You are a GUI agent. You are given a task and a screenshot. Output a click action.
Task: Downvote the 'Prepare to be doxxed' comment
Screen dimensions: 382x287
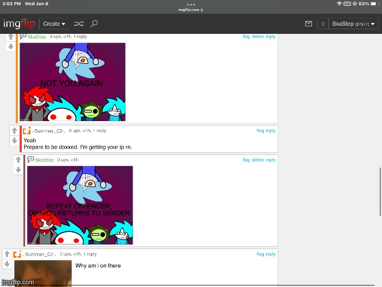point(14,141)
